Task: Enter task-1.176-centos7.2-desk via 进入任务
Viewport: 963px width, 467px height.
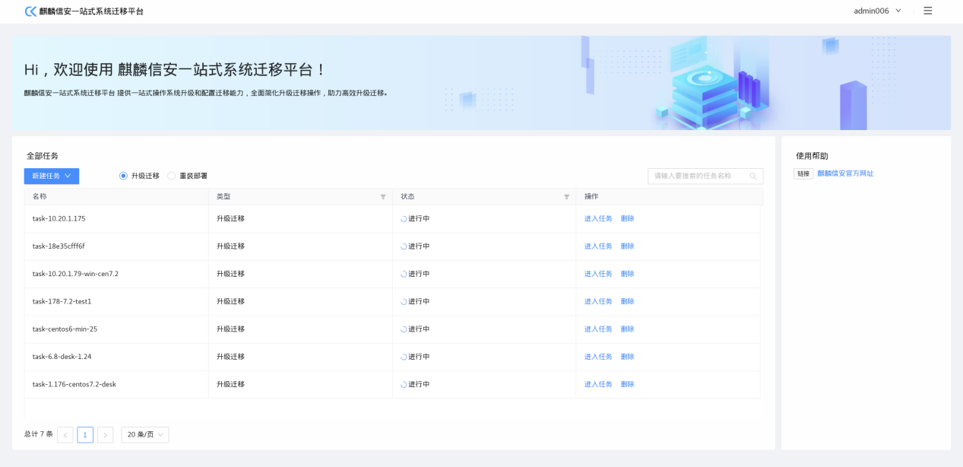Action: [x=598, y=385]
